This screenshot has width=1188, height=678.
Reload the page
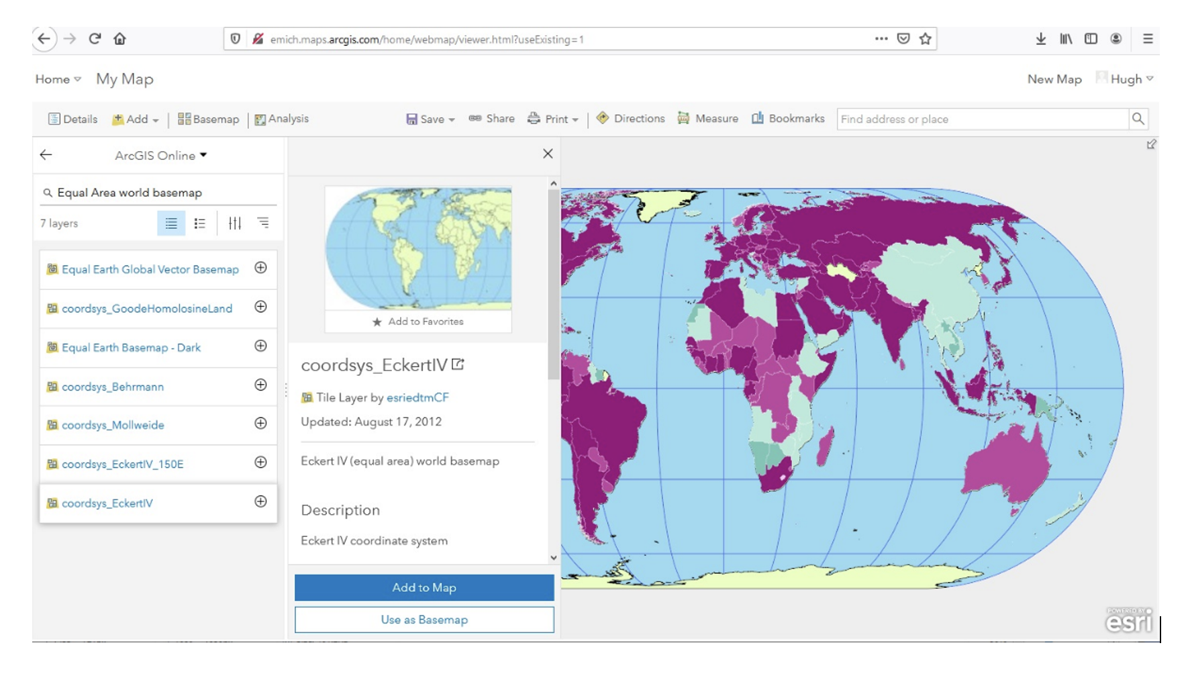click(95, 39)
